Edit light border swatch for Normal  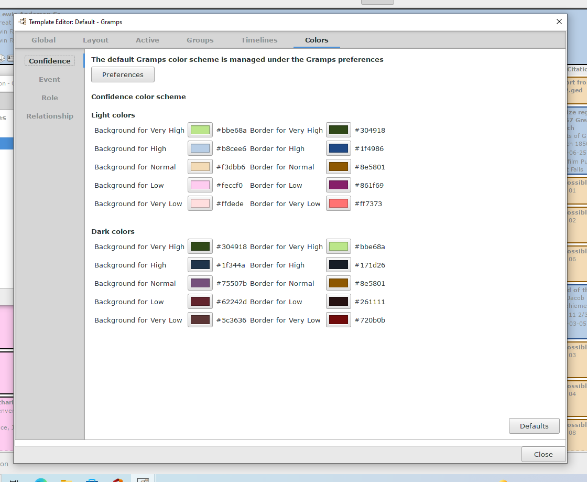(339, 167)
